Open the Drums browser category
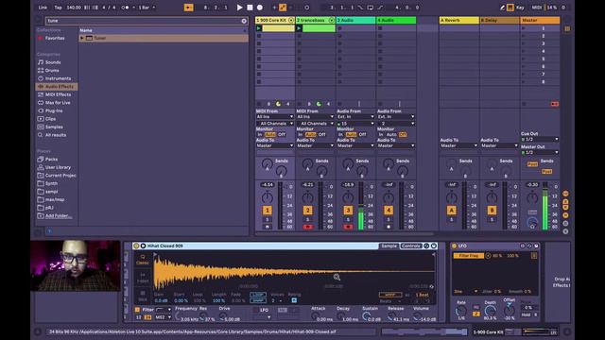Screen dimensions: 605x340 click(x=52, y=70)
